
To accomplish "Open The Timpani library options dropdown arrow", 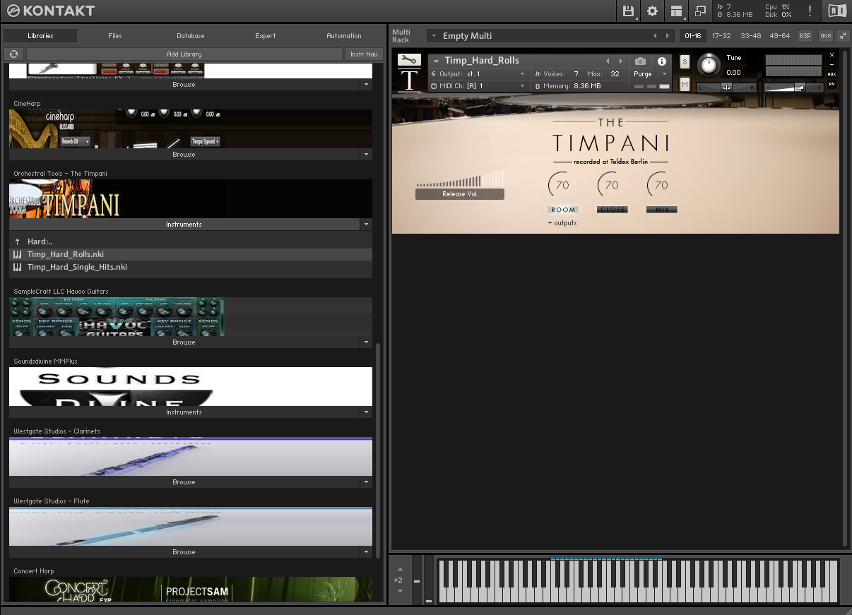I will (366, 225).
